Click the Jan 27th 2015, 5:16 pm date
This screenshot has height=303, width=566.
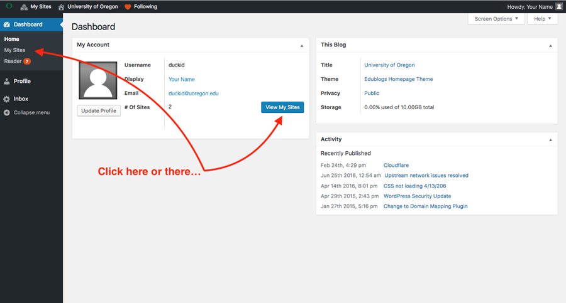[349, 206]
